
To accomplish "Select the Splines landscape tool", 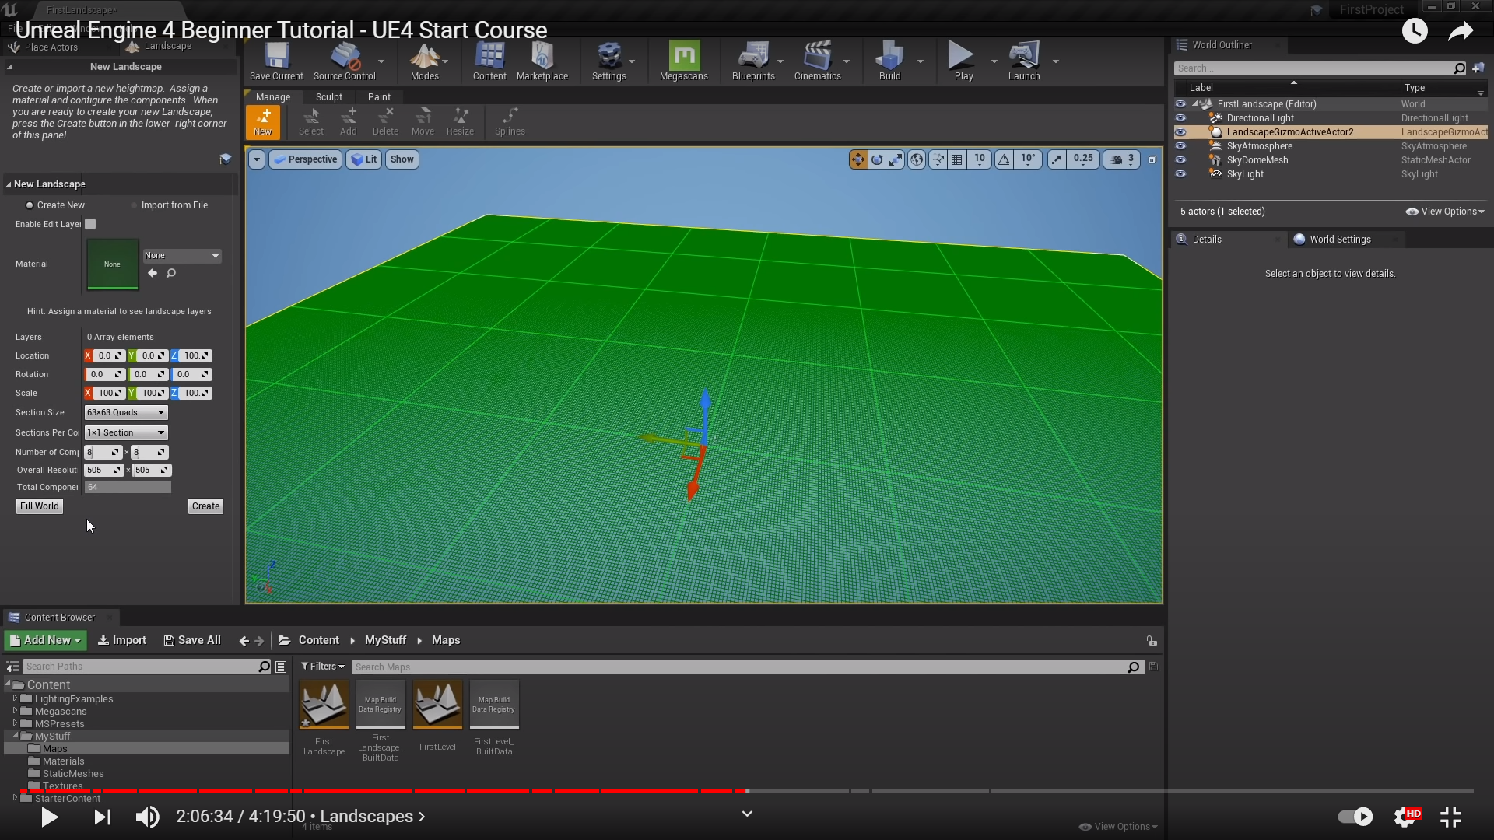I will (x=510, y=122).
